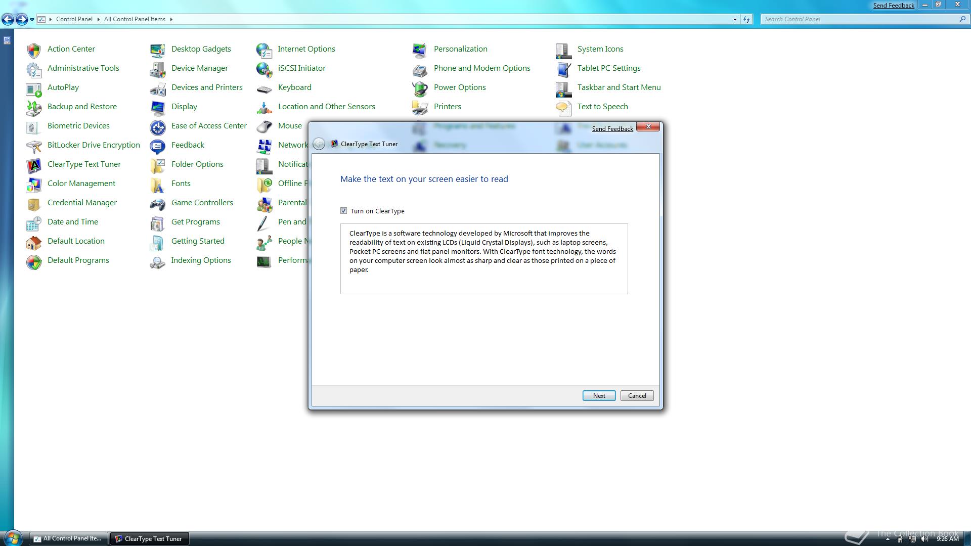The width and height of the screenshot is (971, 546).
Task: Open Indexing Options link
Action: coord(201,260)
